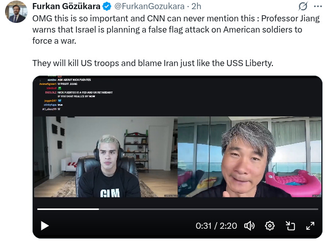The width and height of the screenshot is (328, 243).
Task: Pop out video to mini player
Action: point(290,226)
